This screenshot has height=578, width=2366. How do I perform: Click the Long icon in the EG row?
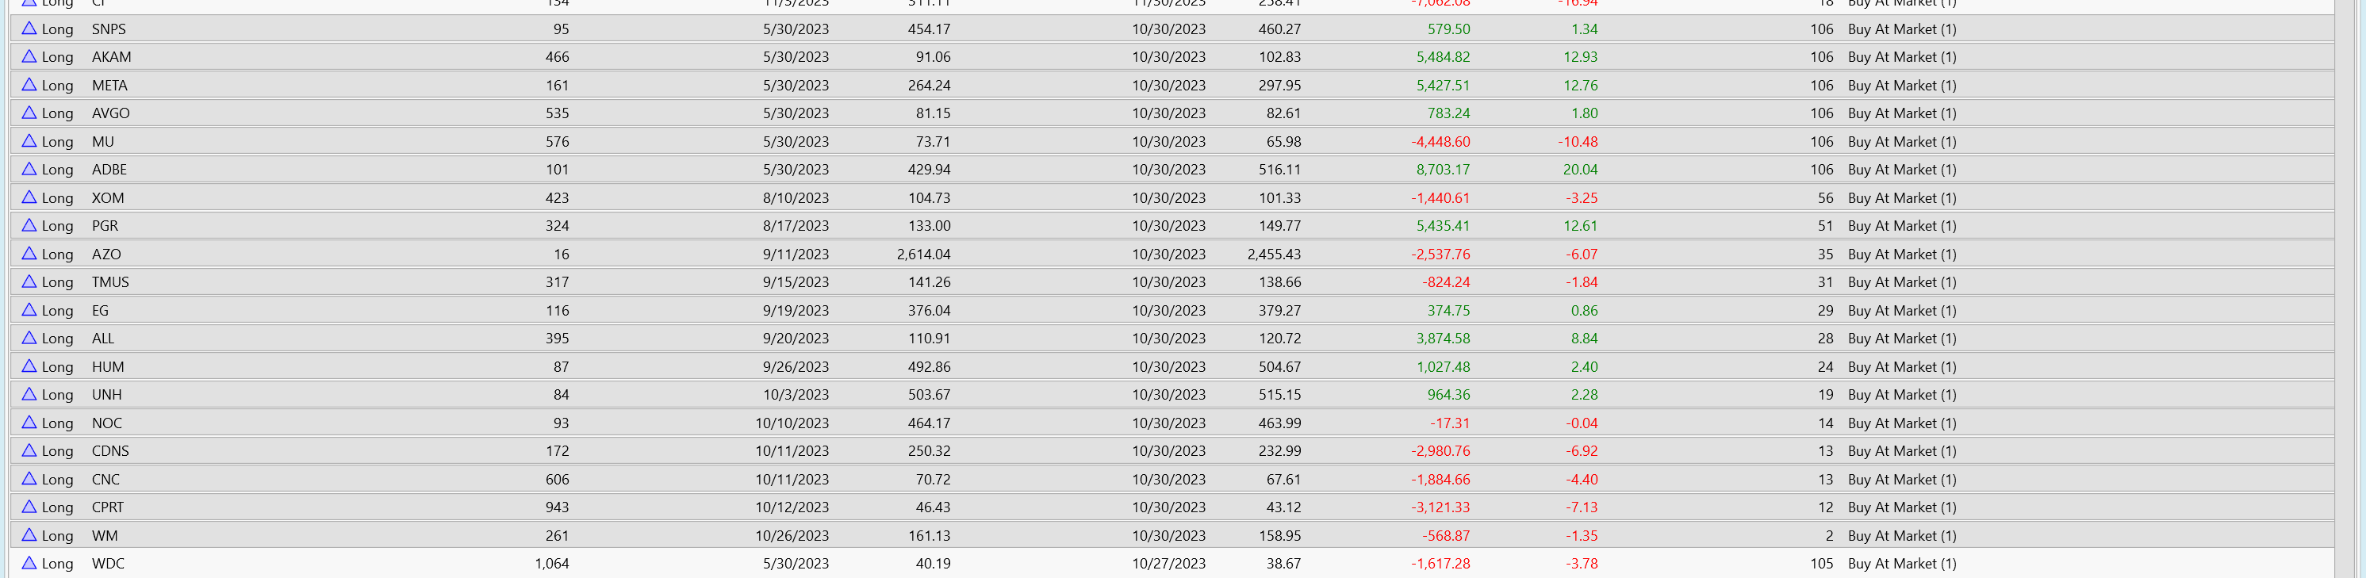pyautogui.click(x=29, y=310)
